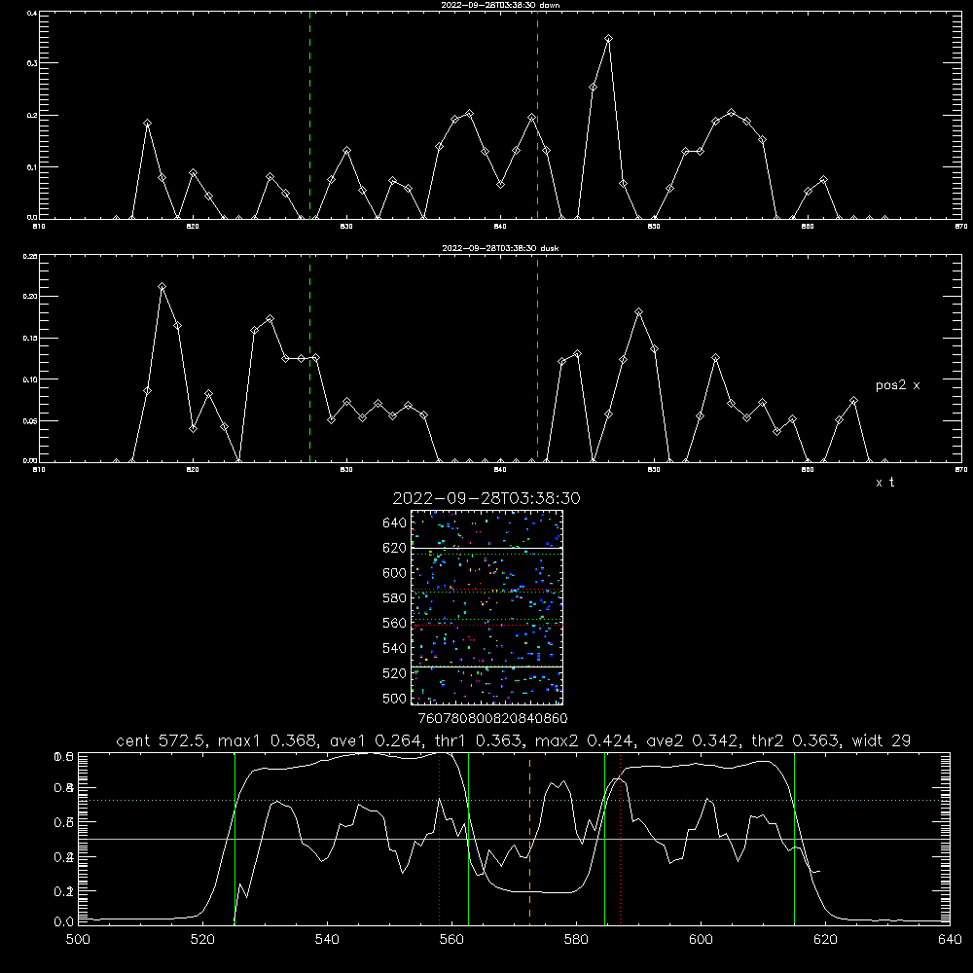Select green vertical line near 563 in bottom plot
This screenshot has height=973, width=973.
pos(468,838)
